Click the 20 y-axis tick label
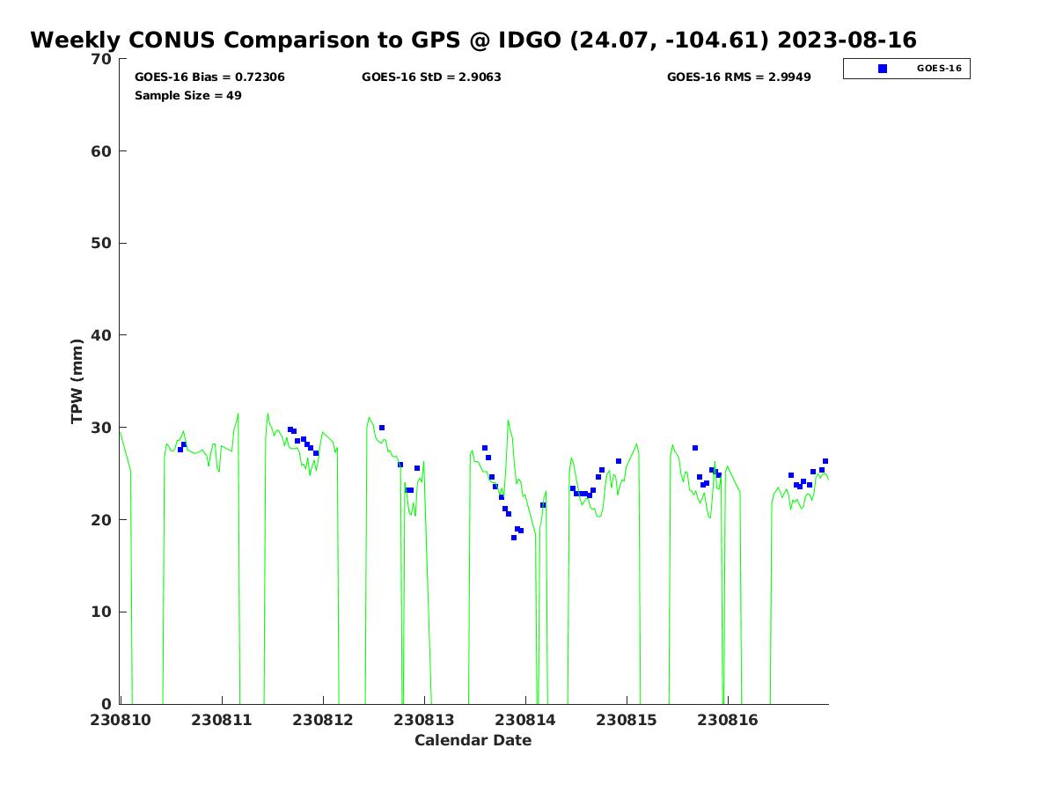Screen dimensions: 1056x792 pyautogui.click(x=102, y=520)
